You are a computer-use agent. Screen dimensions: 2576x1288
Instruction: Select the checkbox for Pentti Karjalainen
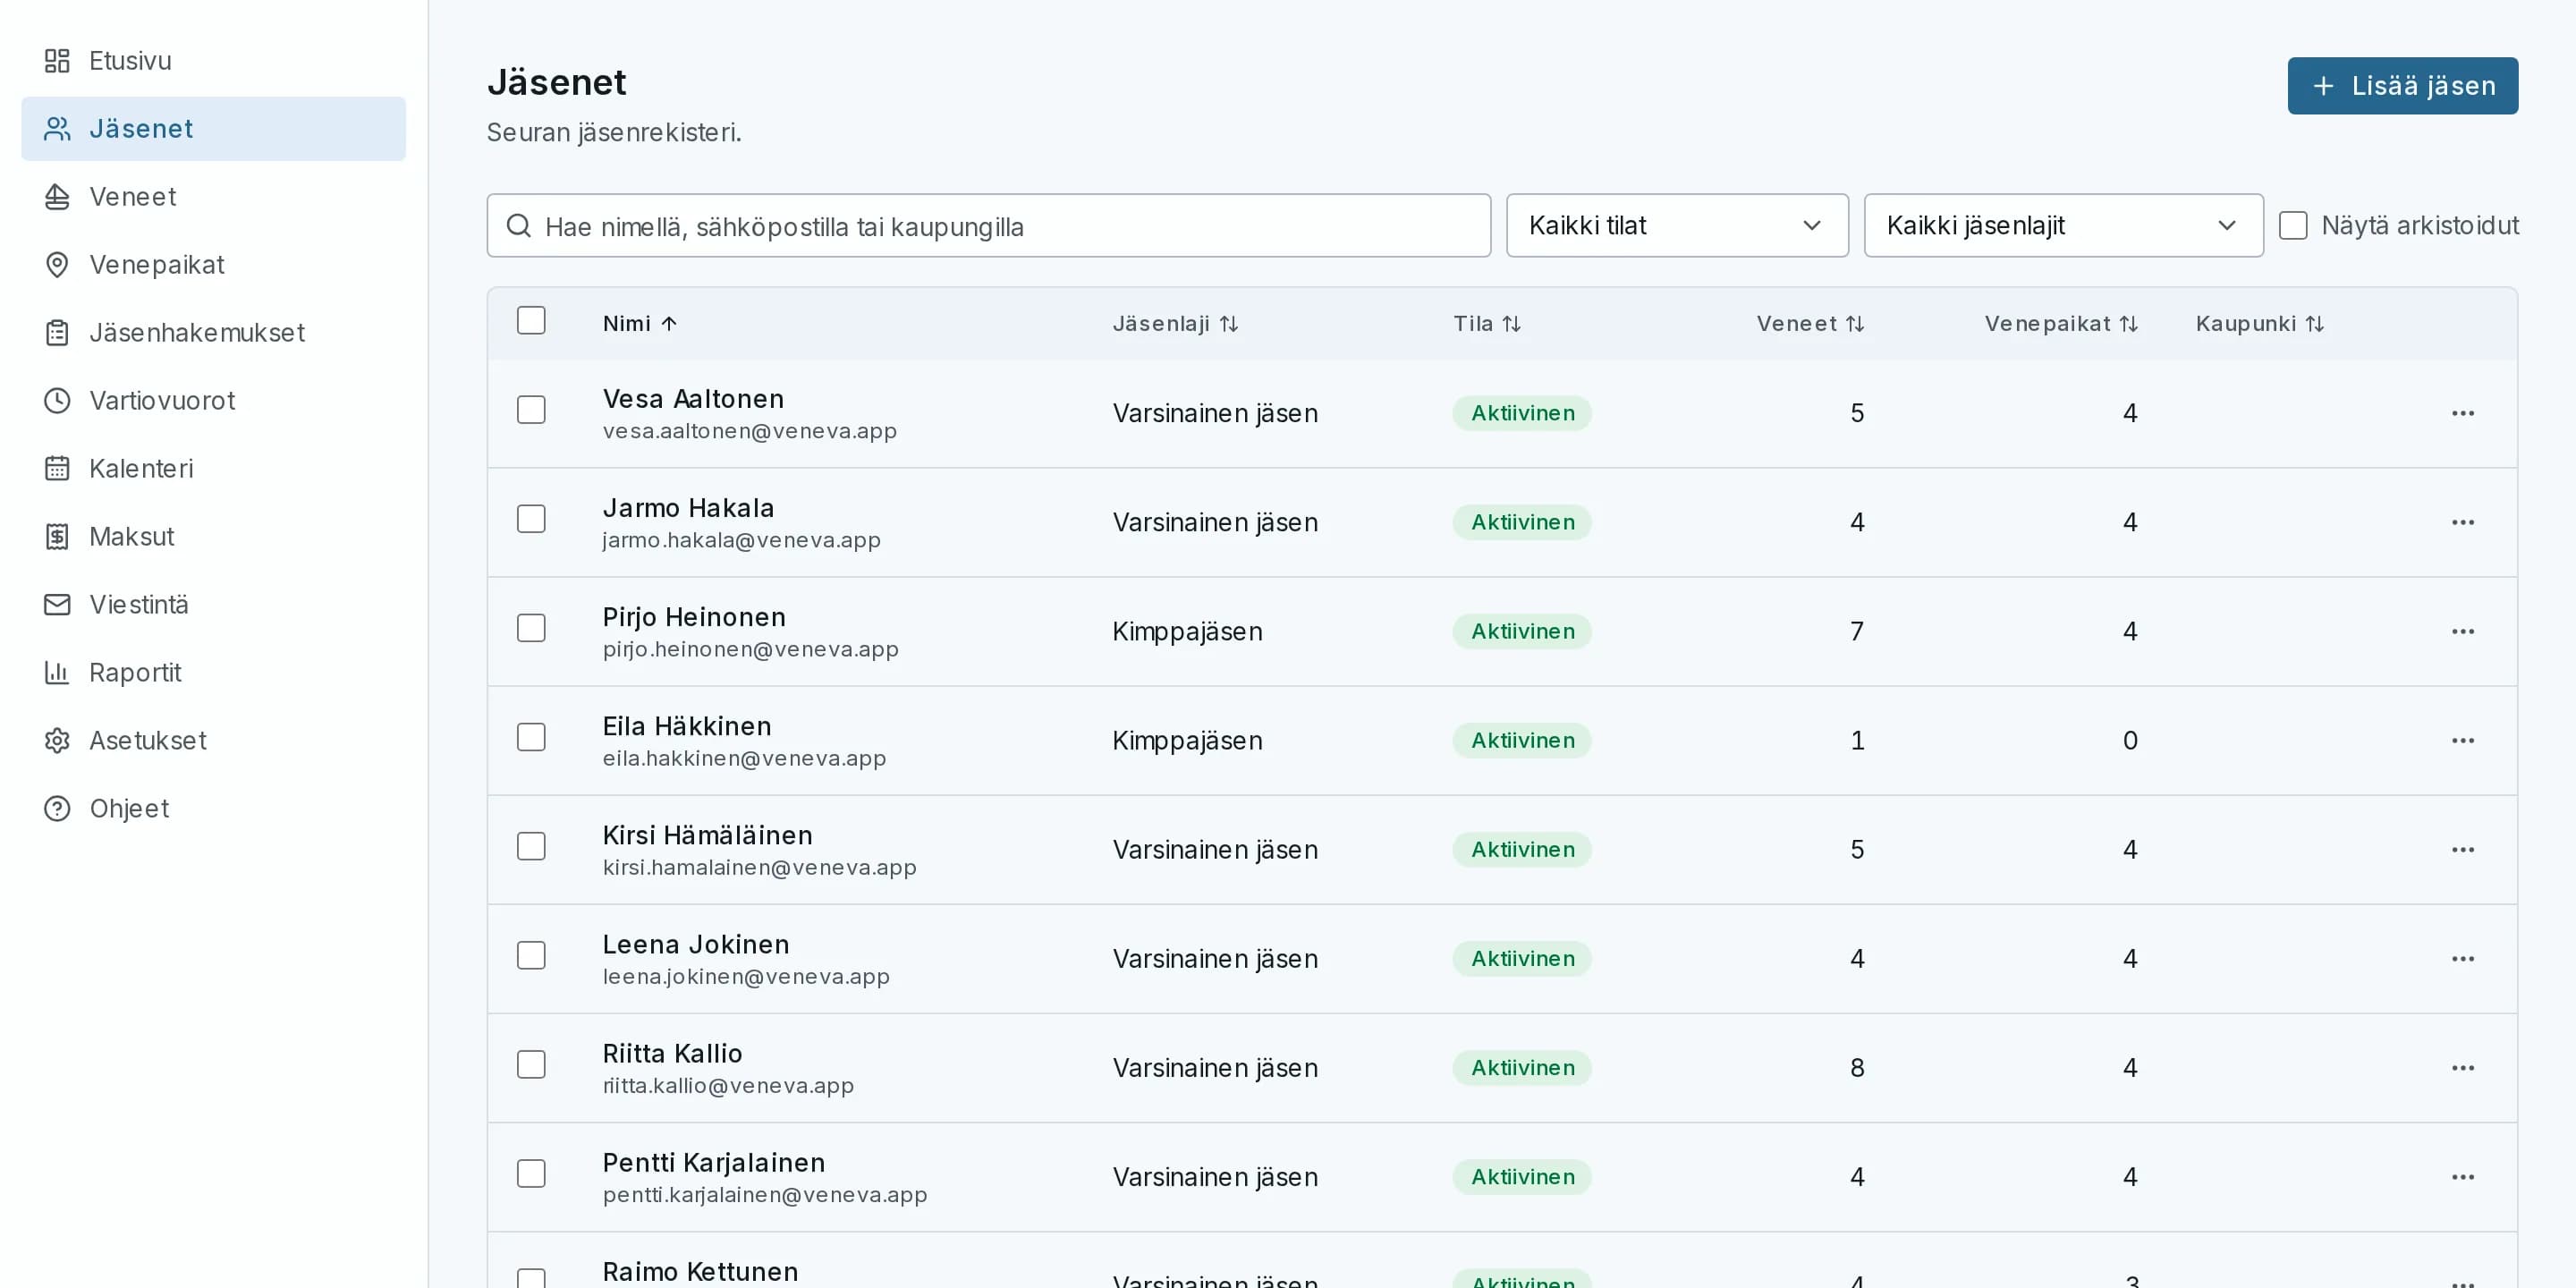point(531,1174)
